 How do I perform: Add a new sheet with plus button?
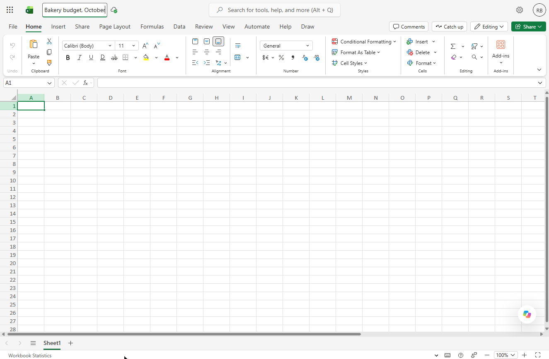[70, 343]
